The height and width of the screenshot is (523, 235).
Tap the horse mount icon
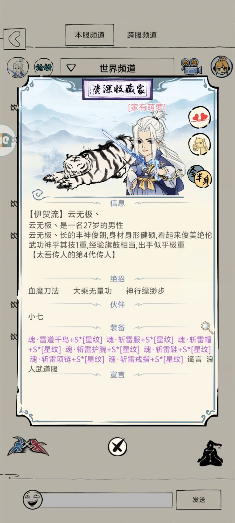[x=199, y=144]
